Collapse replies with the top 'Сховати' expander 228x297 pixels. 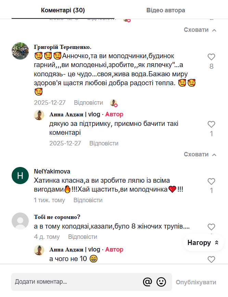tap(200, 30)
